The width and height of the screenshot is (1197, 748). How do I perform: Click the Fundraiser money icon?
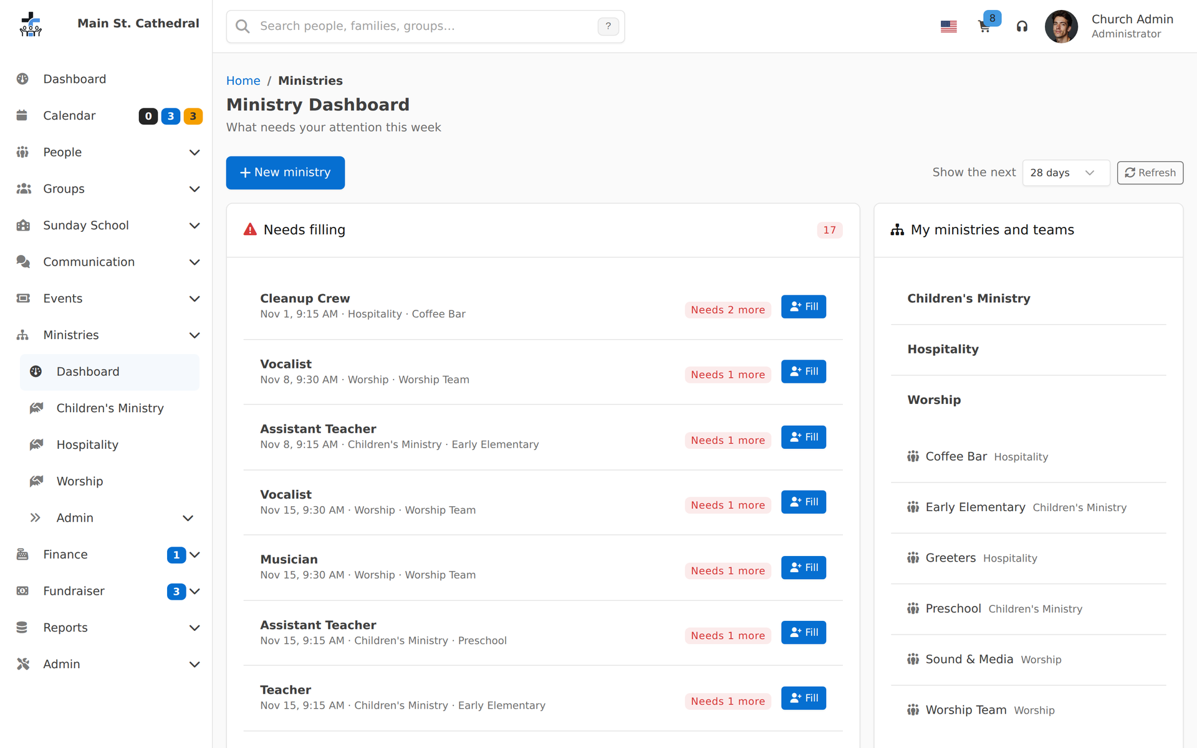pyautogui.click(x=22, y=591)
